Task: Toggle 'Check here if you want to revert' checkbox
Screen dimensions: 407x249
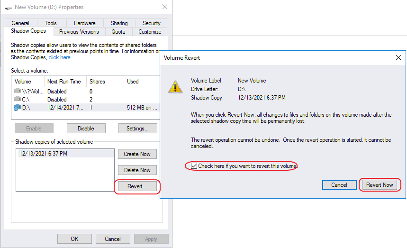Action: [194, 166]
